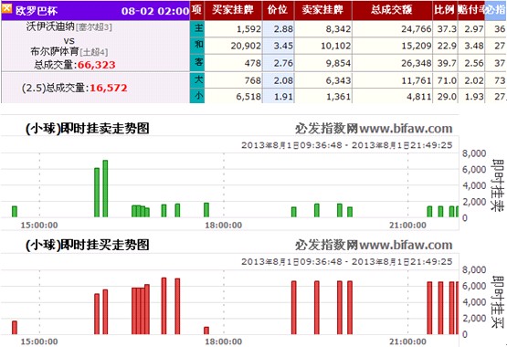Click price value 3.45
This screenshot has width=507, height=347.
pyautogui.click(x=283, y=46)
